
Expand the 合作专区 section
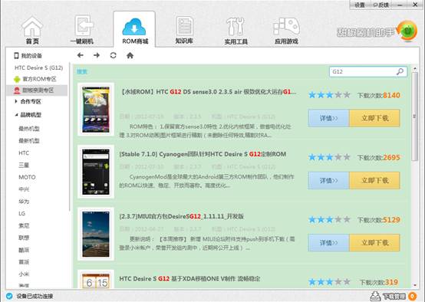[x=28, y=102]
